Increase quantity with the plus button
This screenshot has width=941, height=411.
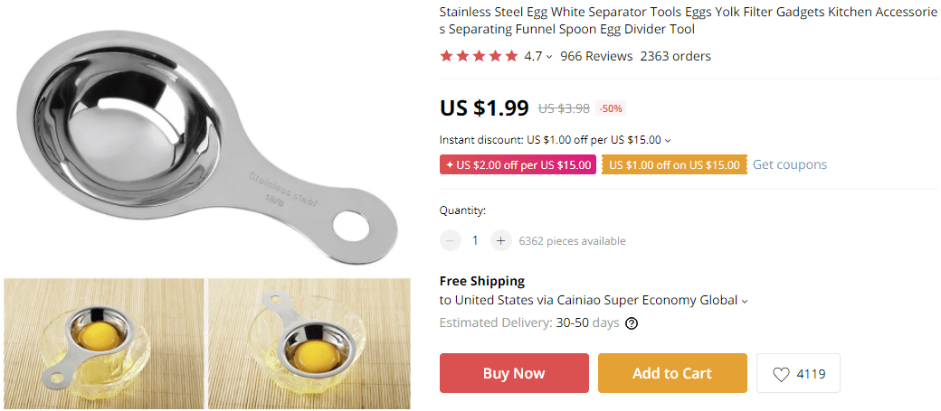(x=500, y=240)
